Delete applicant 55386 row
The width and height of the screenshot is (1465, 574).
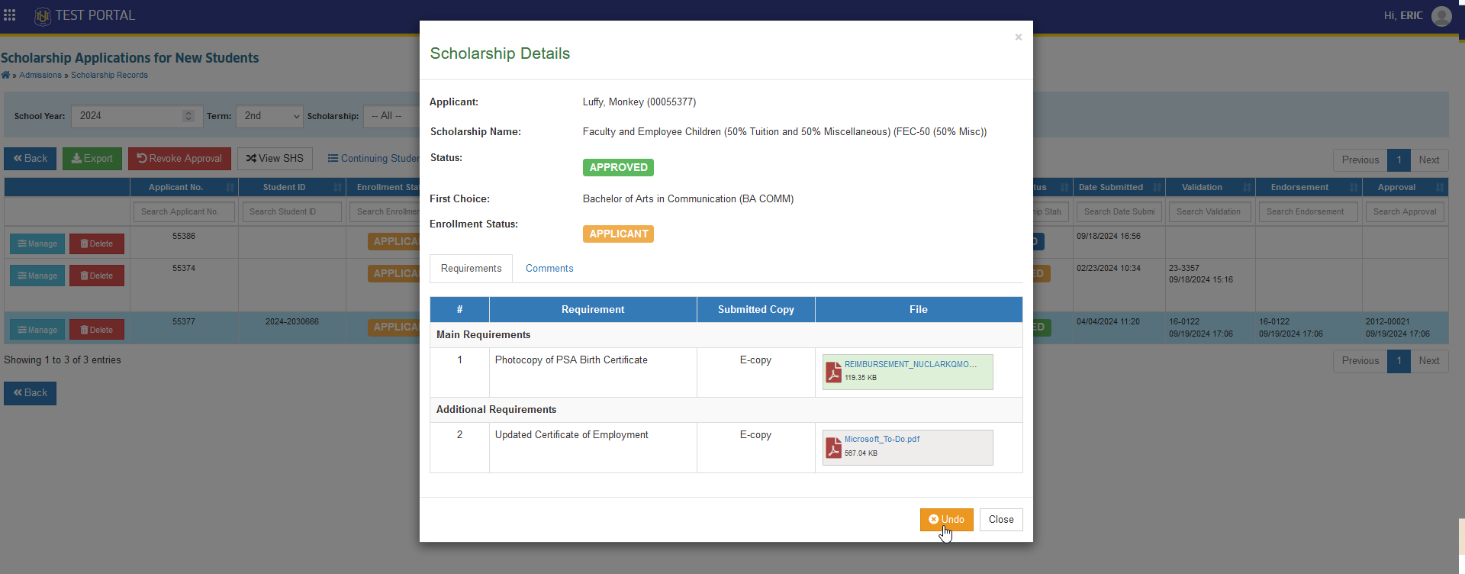[x=97, y=244]
